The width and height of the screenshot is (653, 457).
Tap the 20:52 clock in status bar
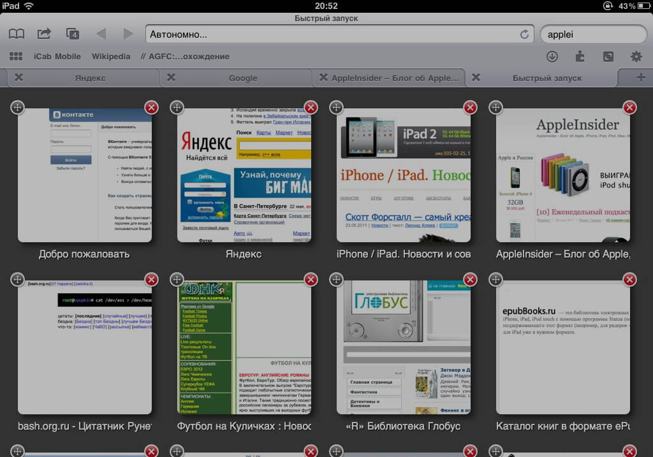[x=326, y=6]
